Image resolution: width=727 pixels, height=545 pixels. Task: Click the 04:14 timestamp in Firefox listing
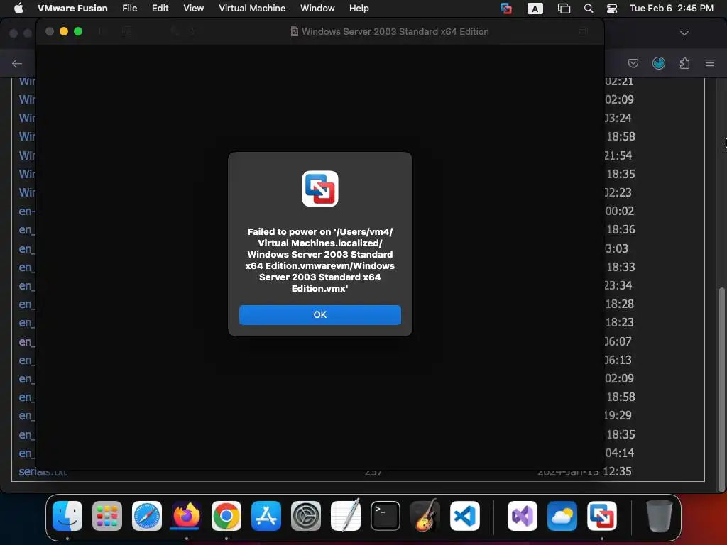[619, 453]
